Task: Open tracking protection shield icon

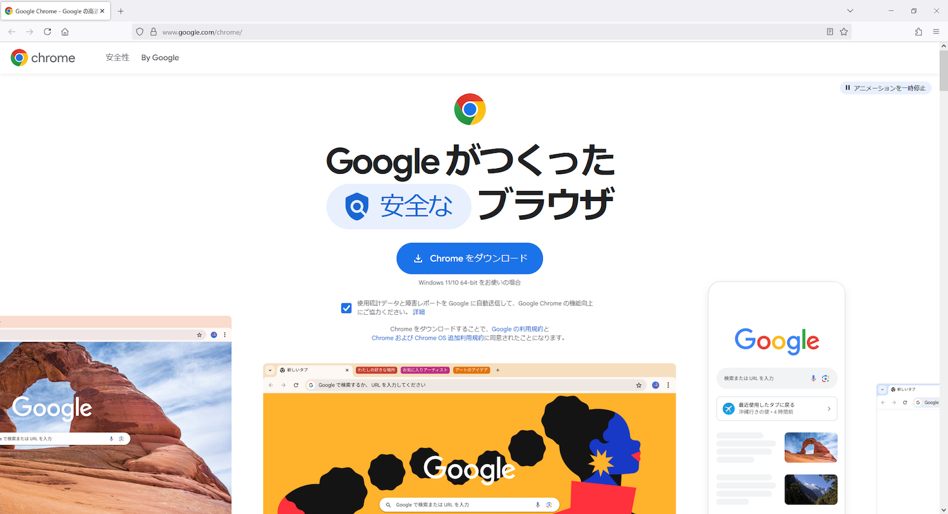Action: point(140,32)
